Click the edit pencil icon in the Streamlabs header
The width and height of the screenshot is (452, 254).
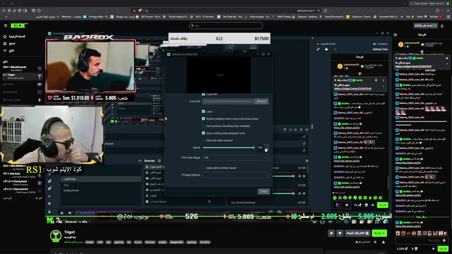pos(318,49)
